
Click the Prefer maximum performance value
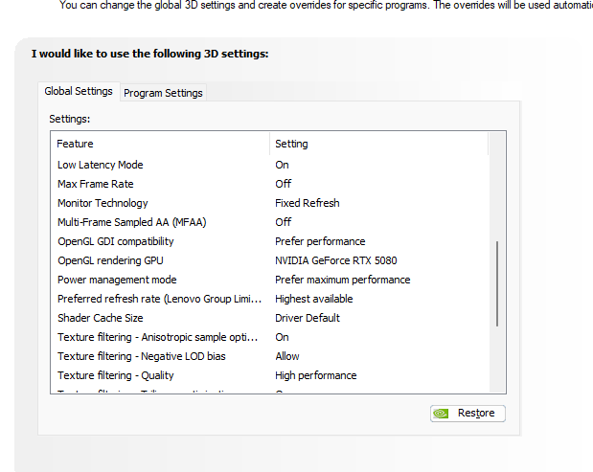[342, 280]
